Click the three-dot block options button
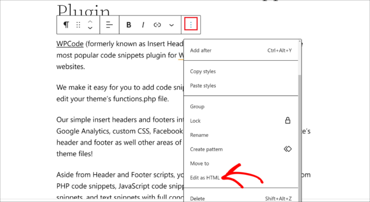The image size is (370, 202). (x=191, y=25)
